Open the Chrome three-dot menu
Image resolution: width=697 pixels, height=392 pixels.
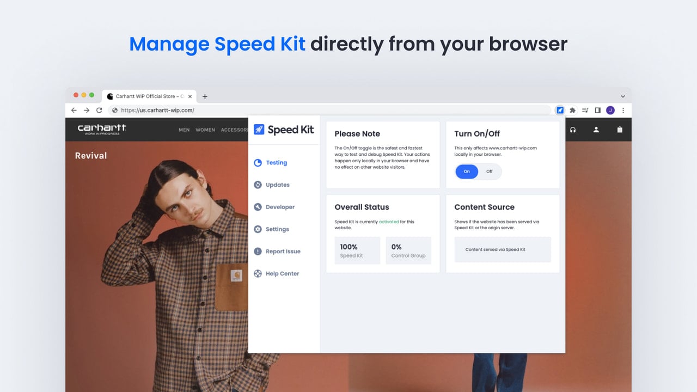tap(623, 110)
